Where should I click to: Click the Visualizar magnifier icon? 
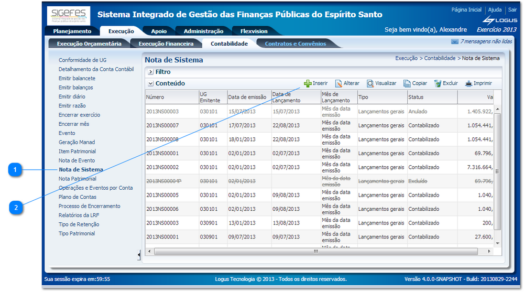point(370,83)
